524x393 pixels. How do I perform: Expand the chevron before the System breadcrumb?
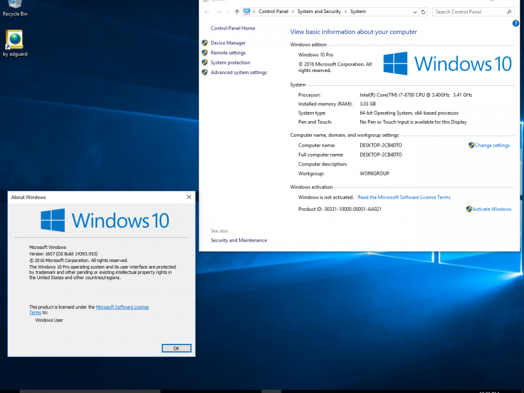[x=346, y=11]
